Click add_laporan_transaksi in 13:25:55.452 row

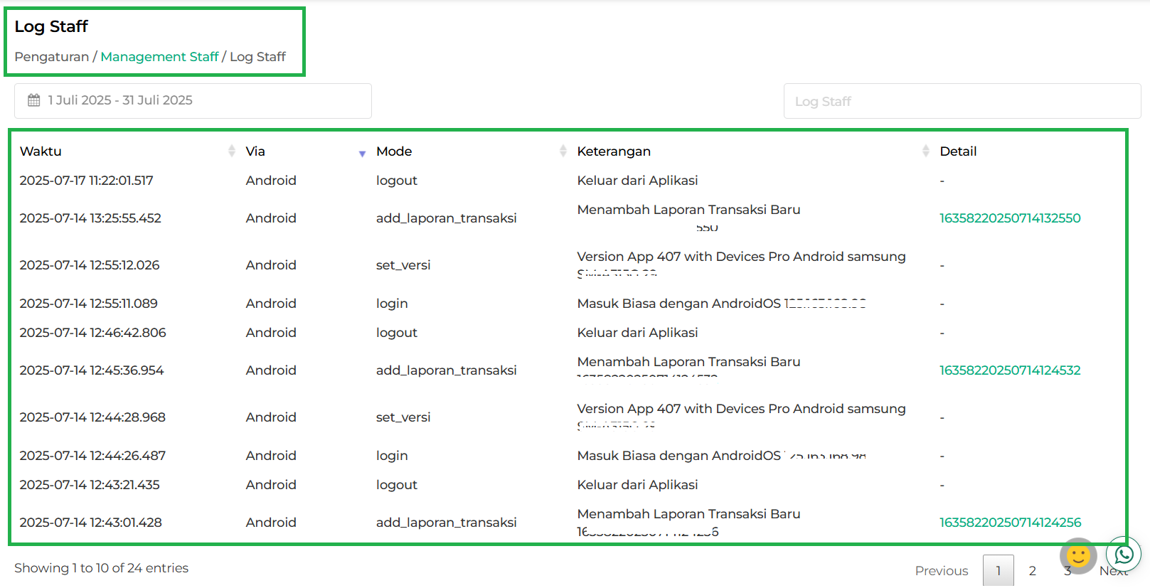[447, 218]
